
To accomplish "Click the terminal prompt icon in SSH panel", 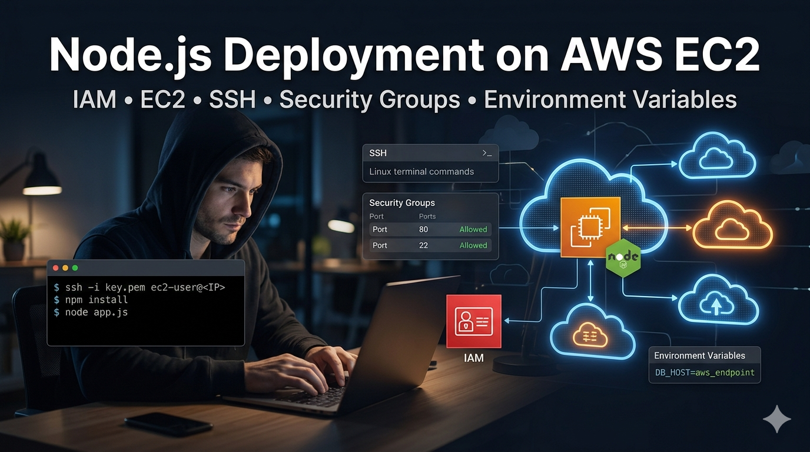I will 487,154.
